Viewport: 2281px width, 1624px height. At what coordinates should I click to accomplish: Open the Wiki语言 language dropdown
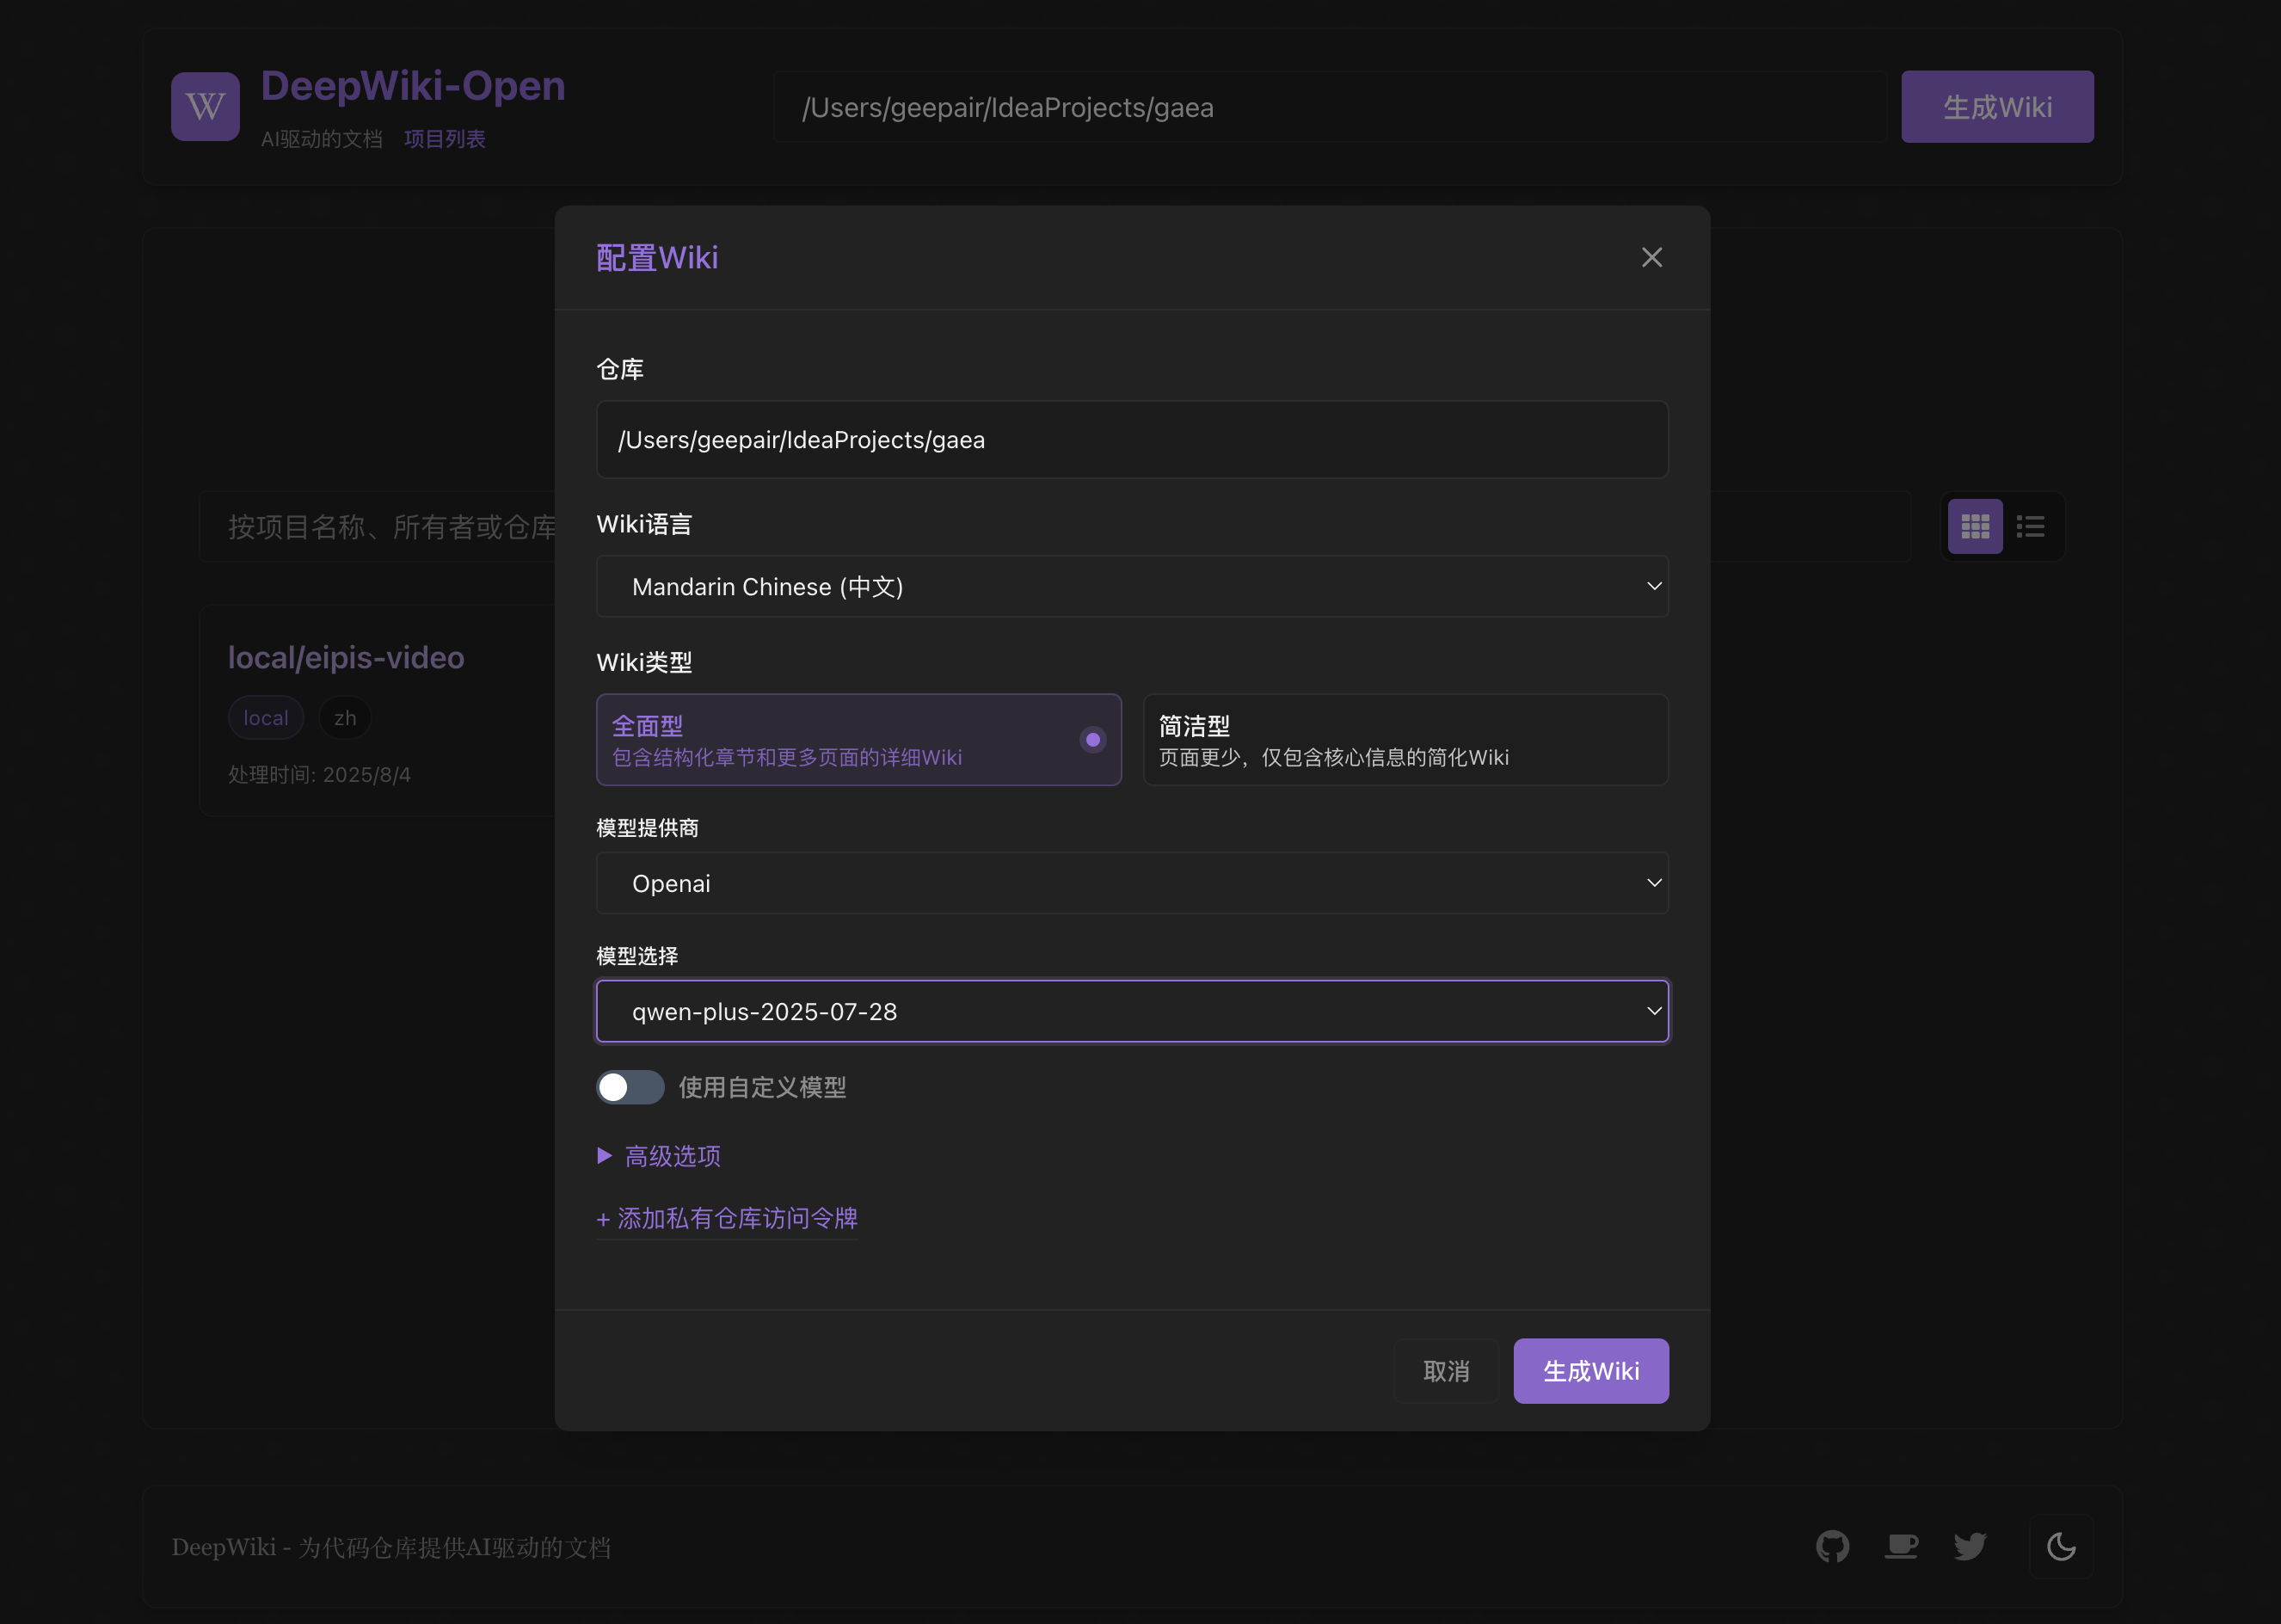point(1131,586)
